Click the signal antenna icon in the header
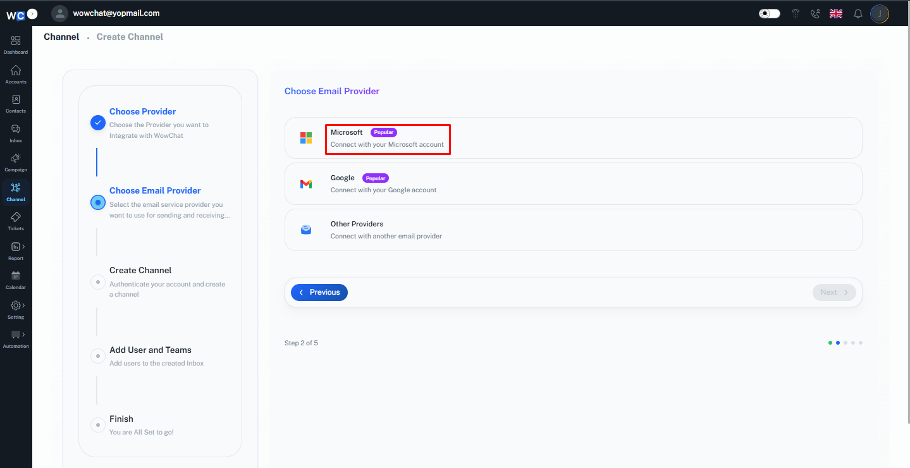Screen dimensions: 910x468 point(796,13)
